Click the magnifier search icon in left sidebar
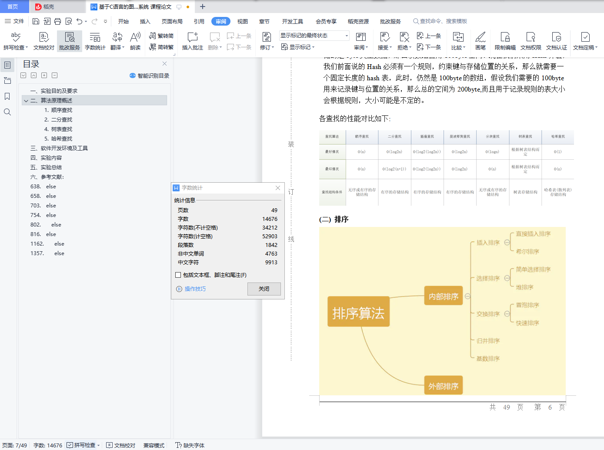This screenshot has width=604, height=450. pyautogui.click(x=7, y=112)
